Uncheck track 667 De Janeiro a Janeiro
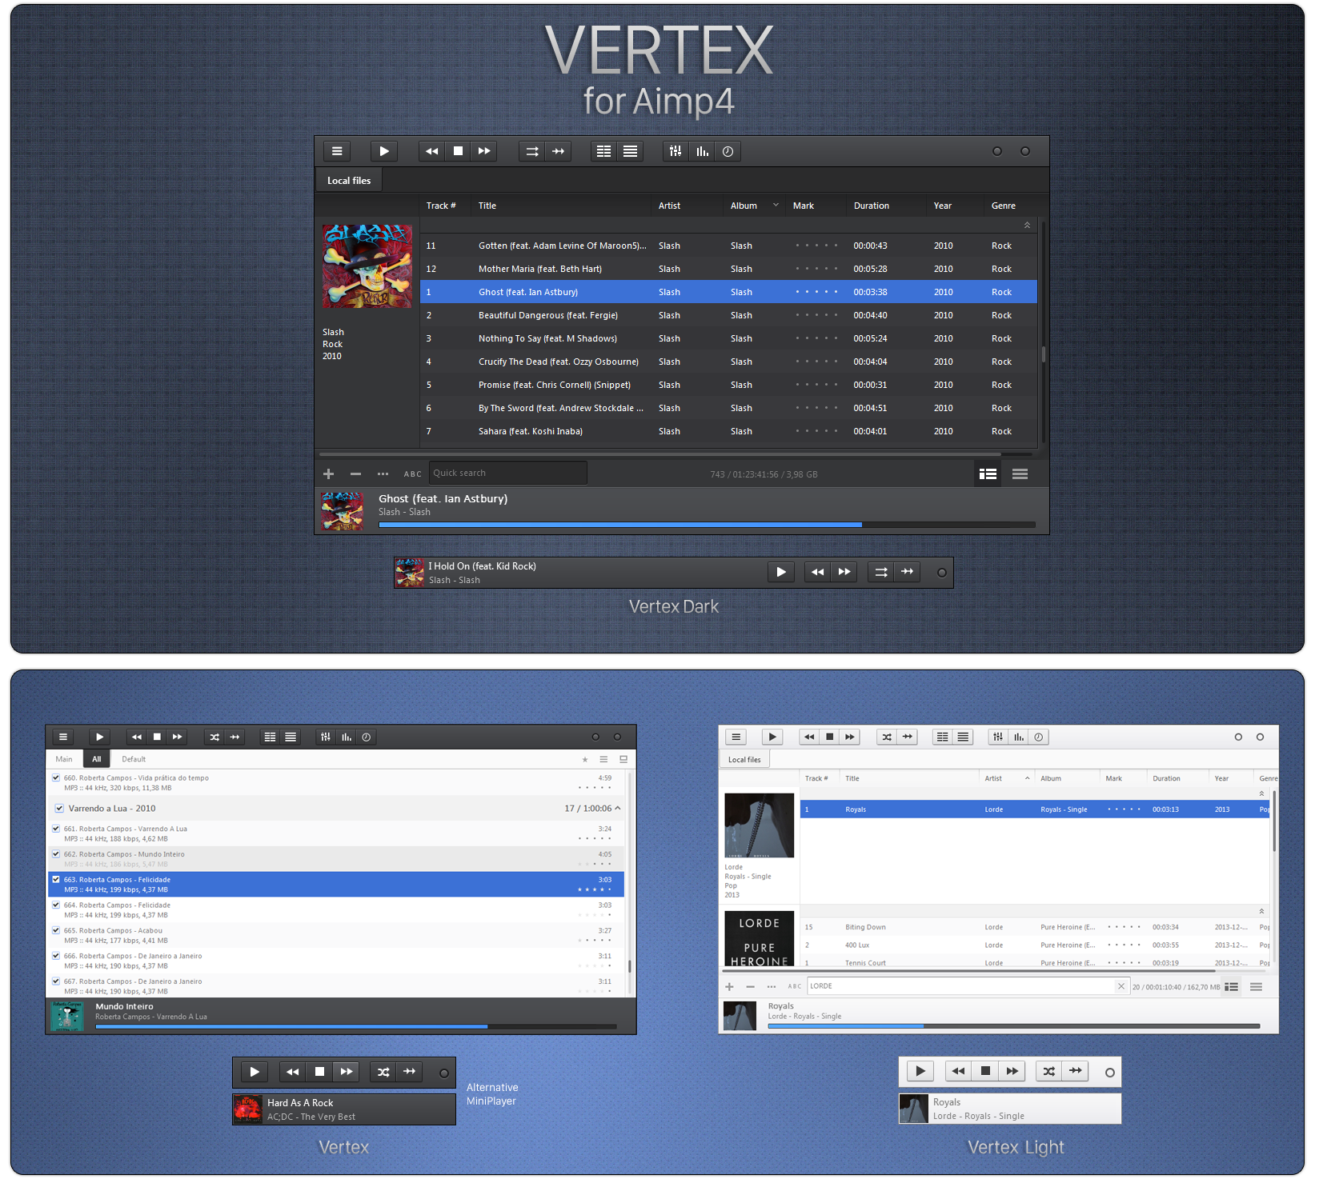1323x1187 pixels. [56, 981]
